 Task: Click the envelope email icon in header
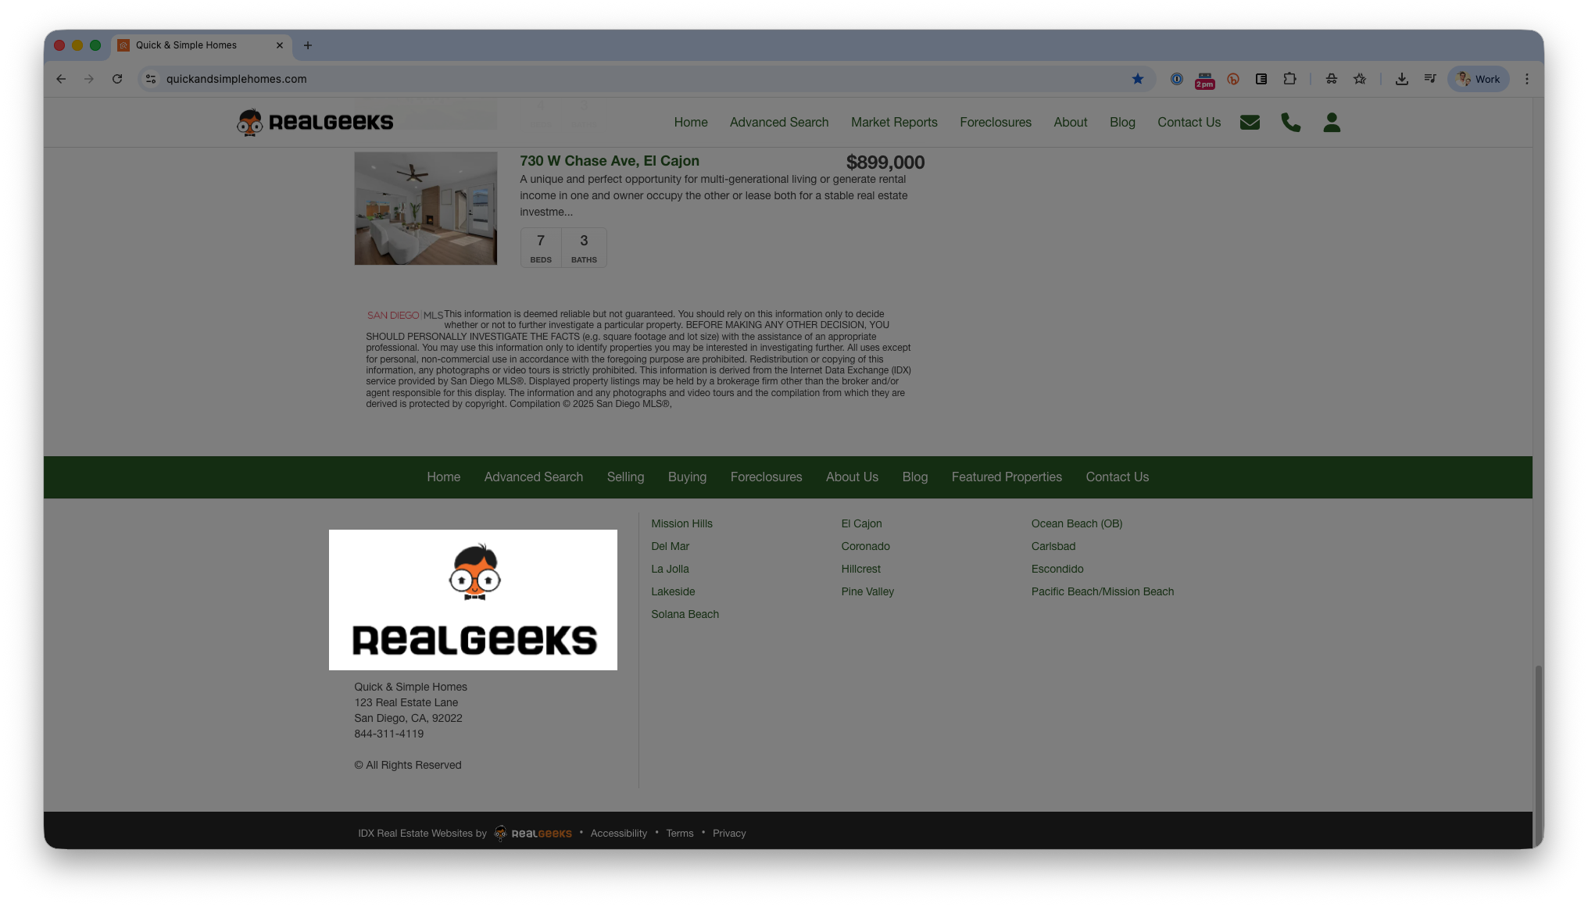[1250, 123]
